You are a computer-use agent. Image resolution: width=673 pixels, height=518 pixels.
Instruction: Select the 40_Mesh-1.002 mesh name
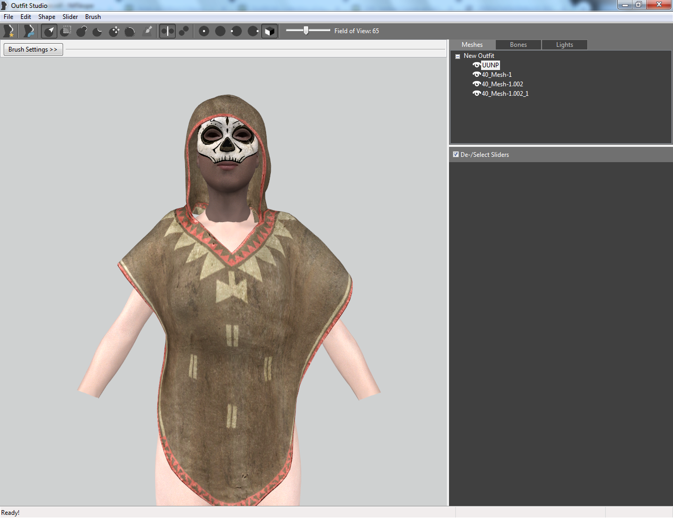tap(503, 84)
